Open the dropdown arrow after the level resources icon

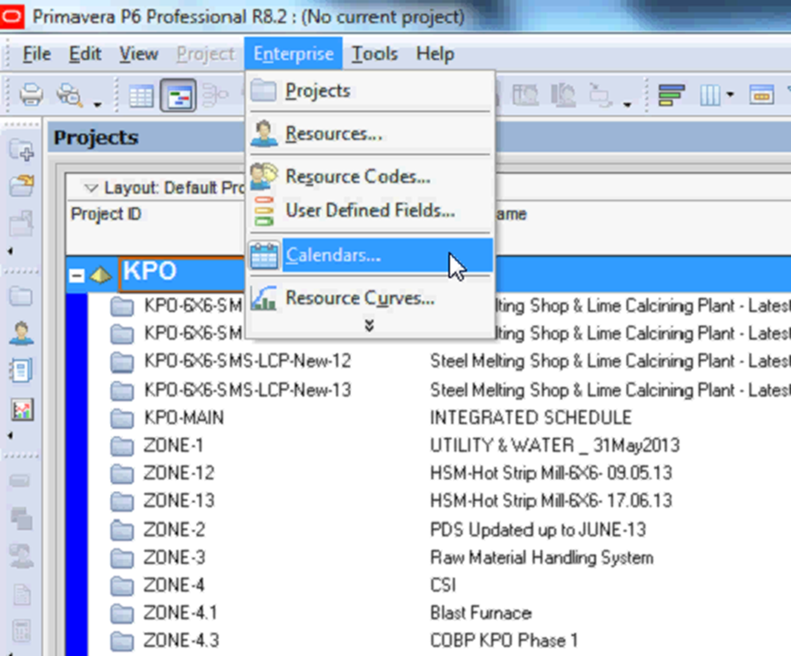[627, 105]
